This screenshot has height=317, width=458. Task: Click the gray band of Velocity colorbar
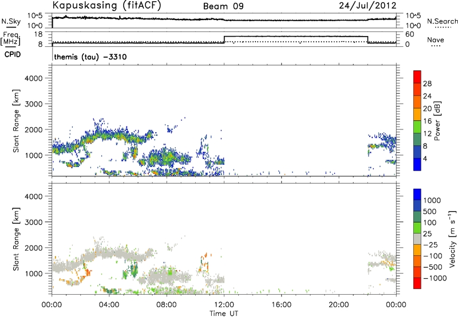point(417,239)
